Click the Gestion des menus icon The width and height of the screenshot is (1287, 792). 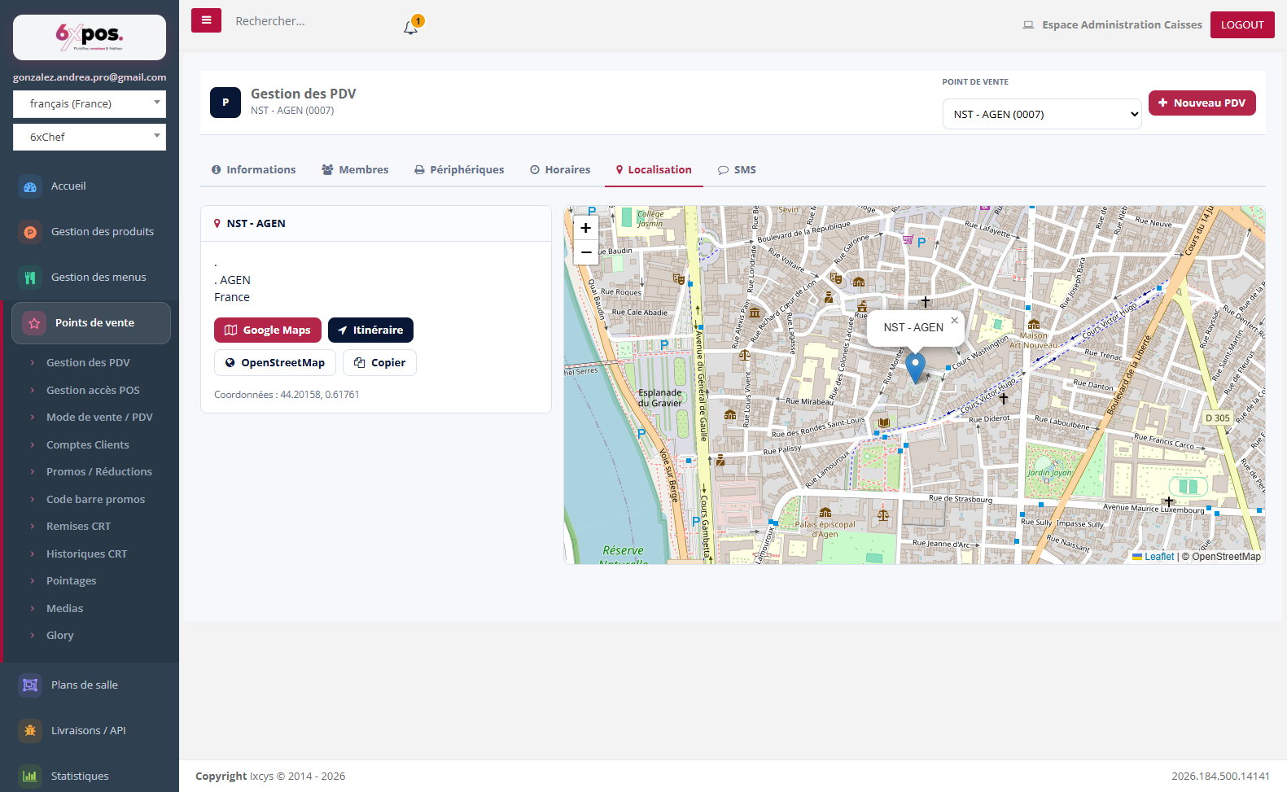pyautogui.click(x=30, y=278)
